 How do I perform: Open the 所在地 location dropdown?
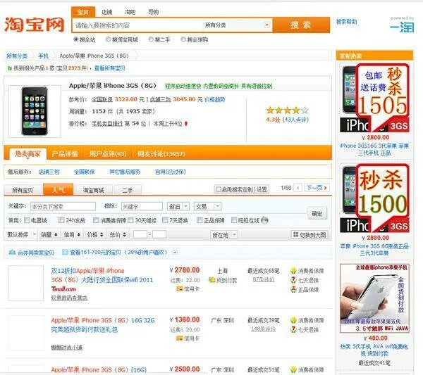[223, 235]
